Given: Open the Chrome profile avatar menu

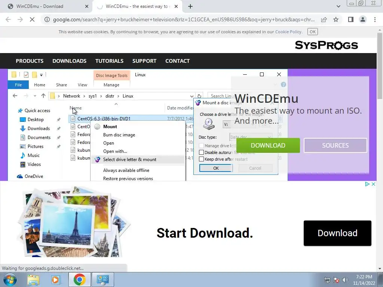Looking at the screenshot, I should click(x=363, y=19).
